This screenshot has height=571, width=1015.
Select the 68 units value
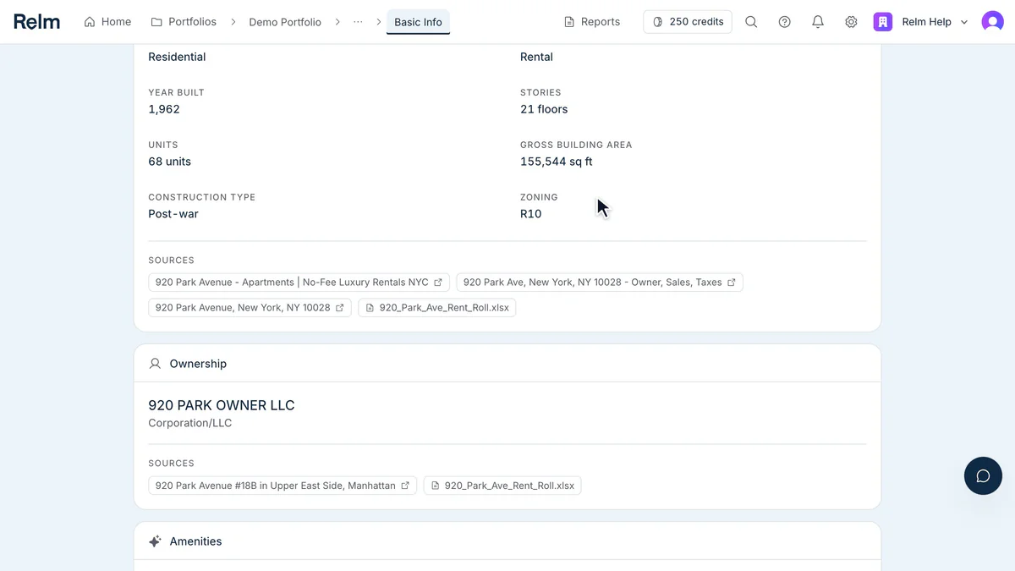(170, 162)
